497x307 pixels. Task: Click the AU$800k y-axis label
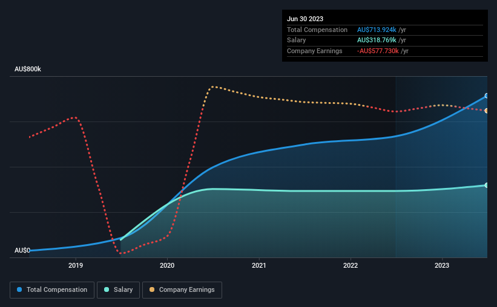point(28,69)
